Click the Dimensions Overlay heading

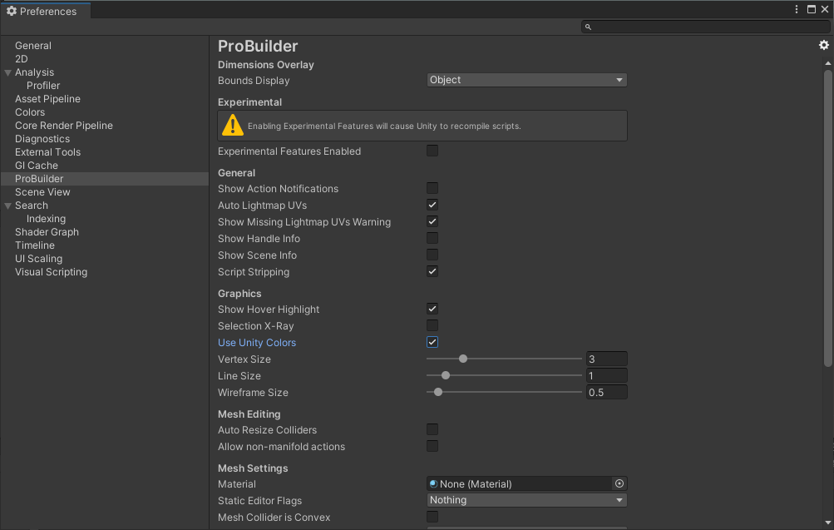coord(265,65)
